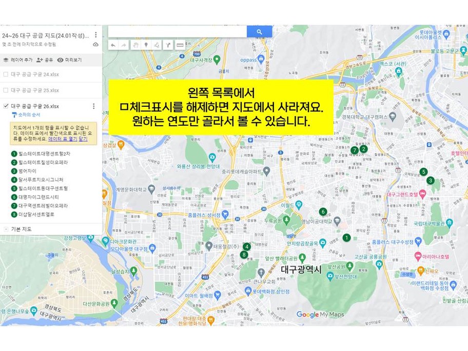Select 범어자이 in the layer list
The image size is (468, 351).
click(x=24, y=171)
